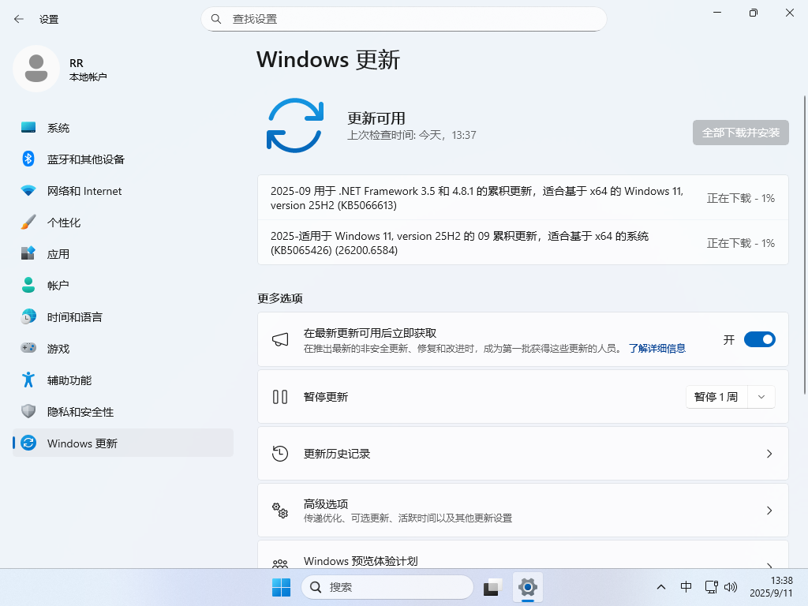
Task: Click the 更多选项 heading
Action: (x=280, y=298)
